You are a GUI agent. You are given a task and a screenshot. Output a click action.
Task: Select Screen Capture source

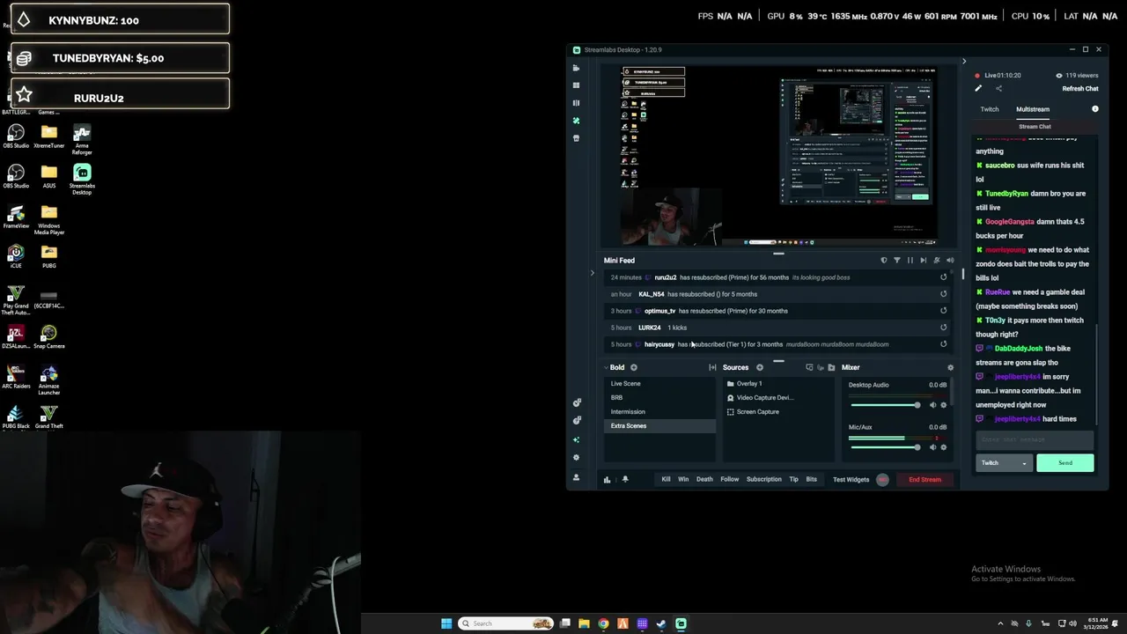point(778,412)
